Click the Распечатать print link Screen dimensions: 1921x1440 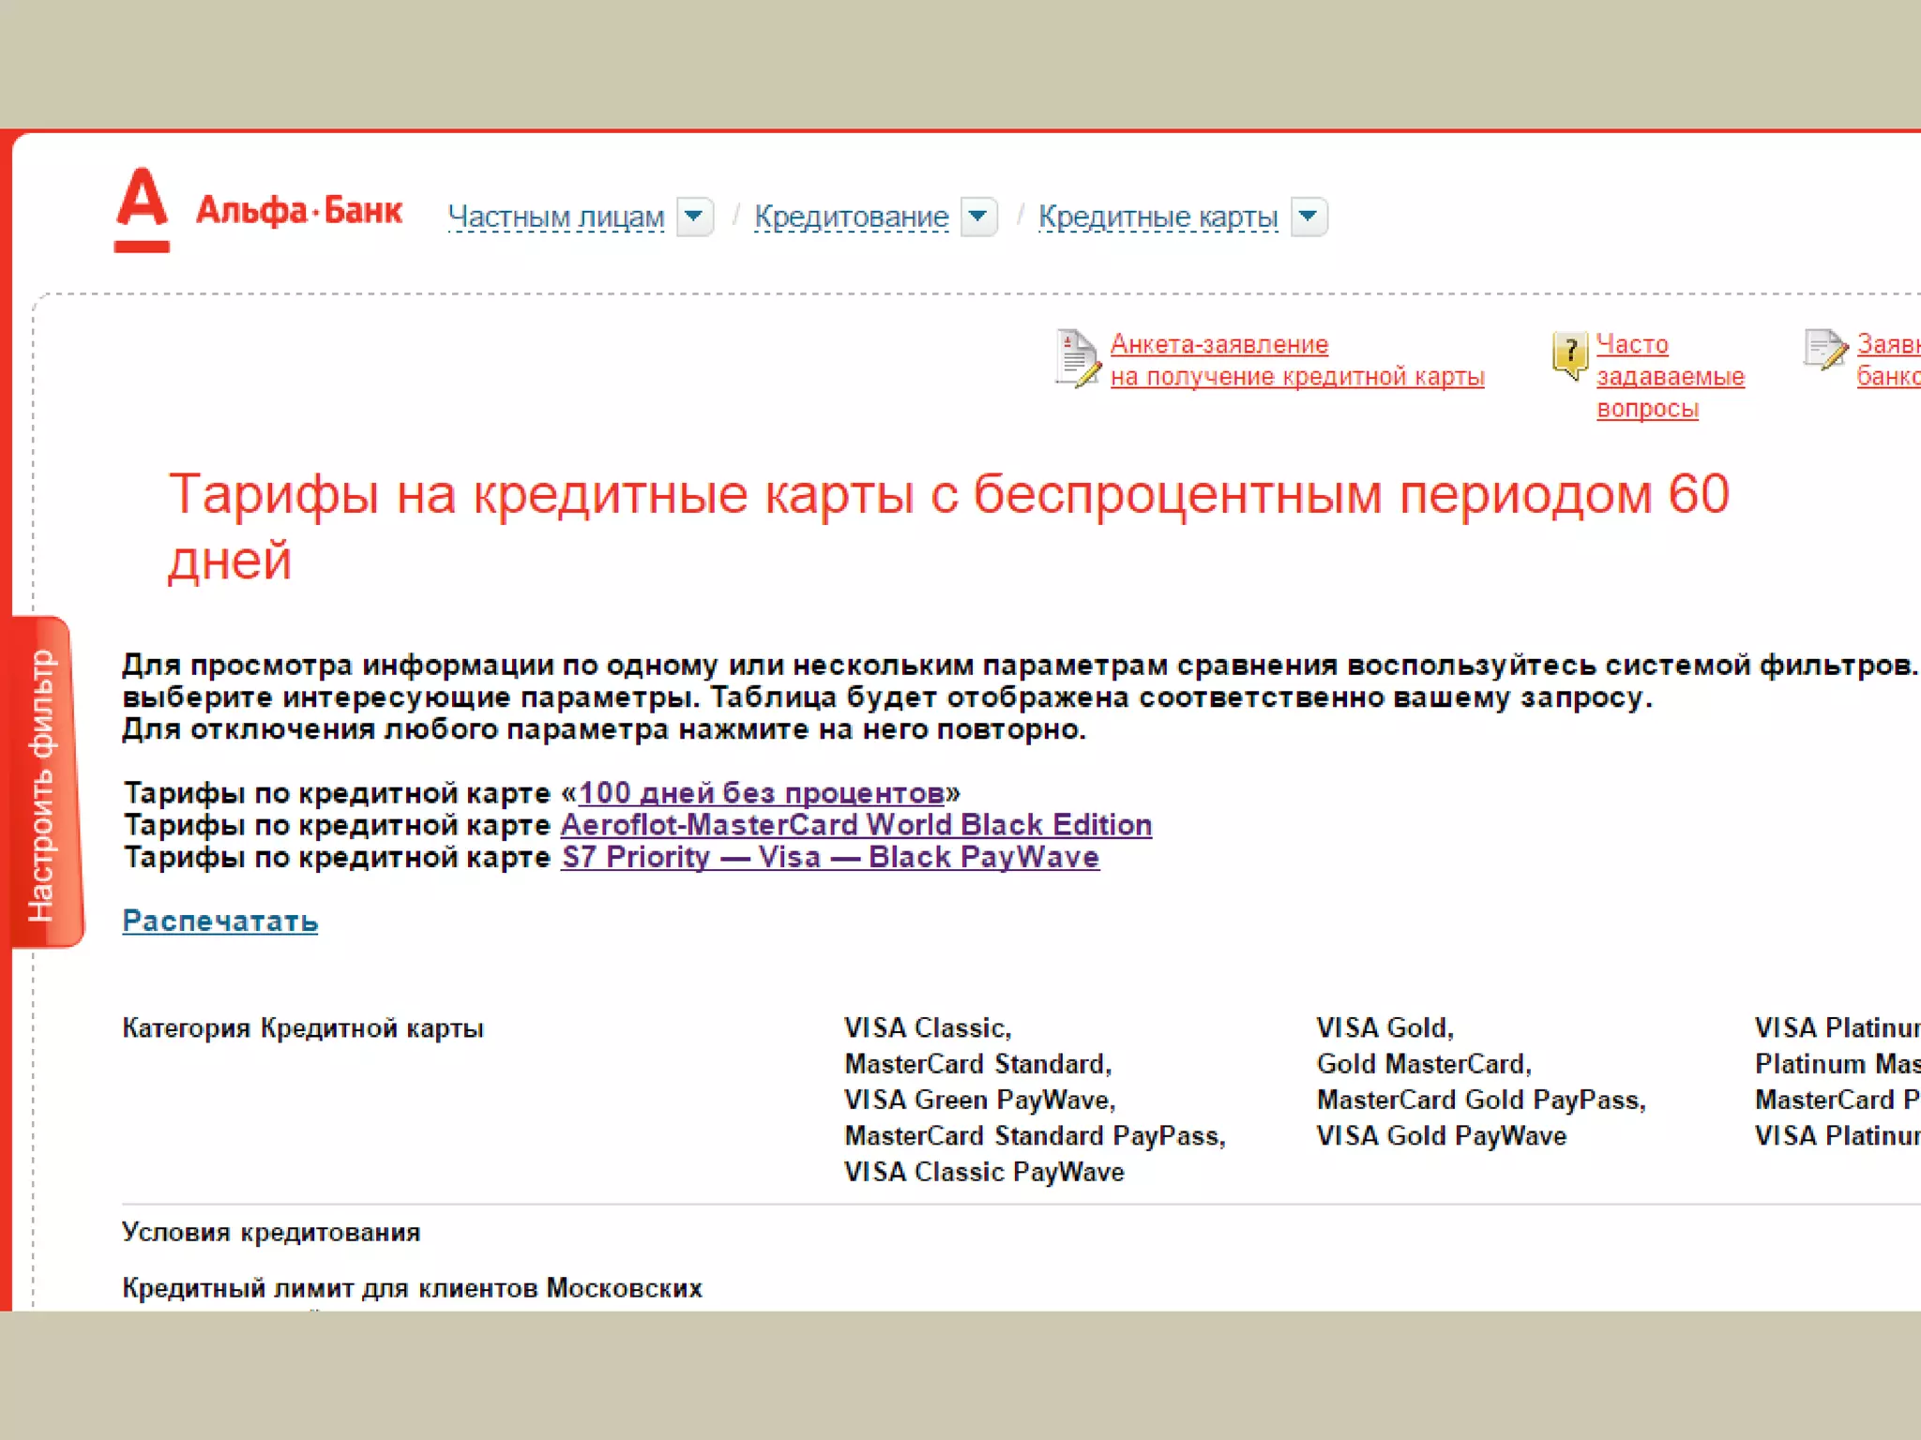pos(219,922)
